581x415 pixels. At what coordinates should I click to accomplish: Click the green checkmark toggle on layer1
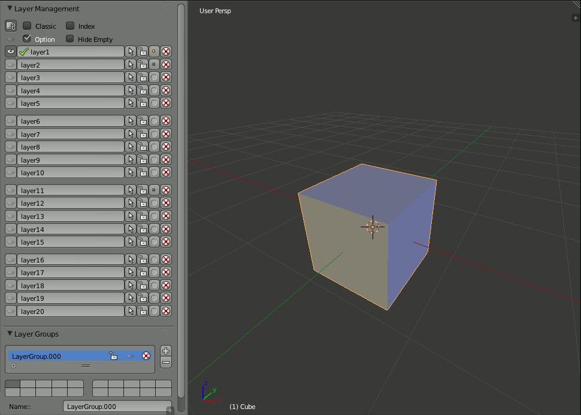[x=23, y=51]
